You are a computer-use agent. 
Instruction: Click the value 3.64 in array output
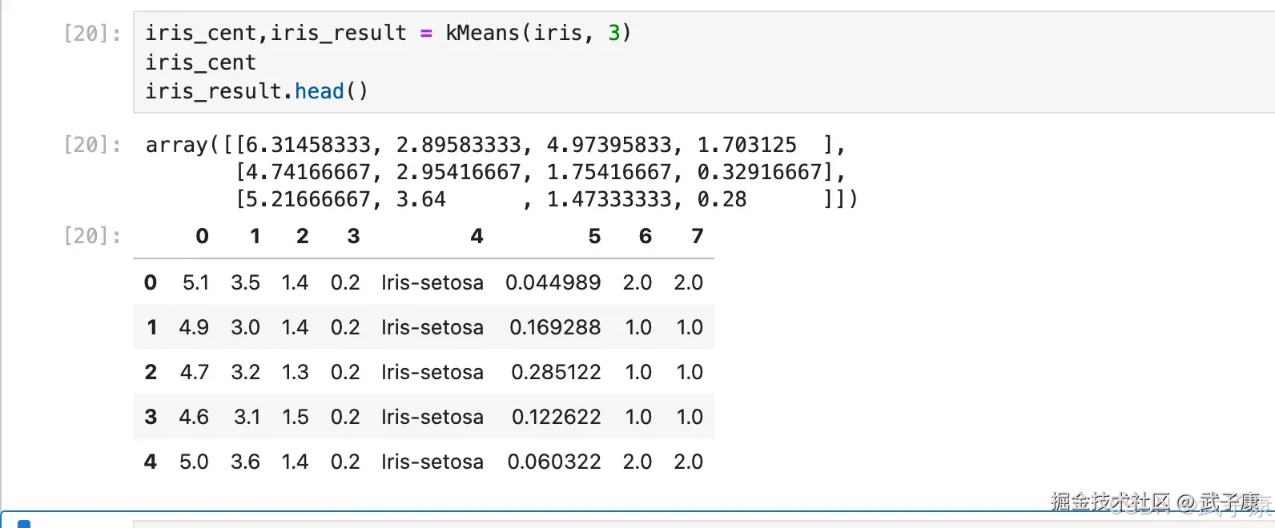tap(420, 199)
